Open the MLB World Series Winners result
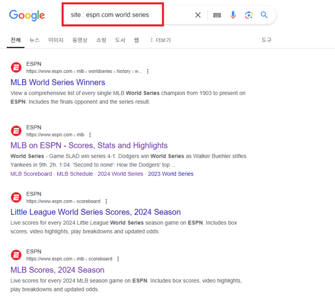 point(58,82)
